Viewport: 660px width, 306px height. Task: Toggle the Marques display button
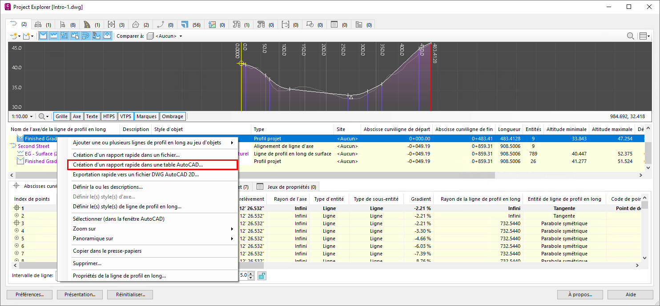tap(146, 116)
